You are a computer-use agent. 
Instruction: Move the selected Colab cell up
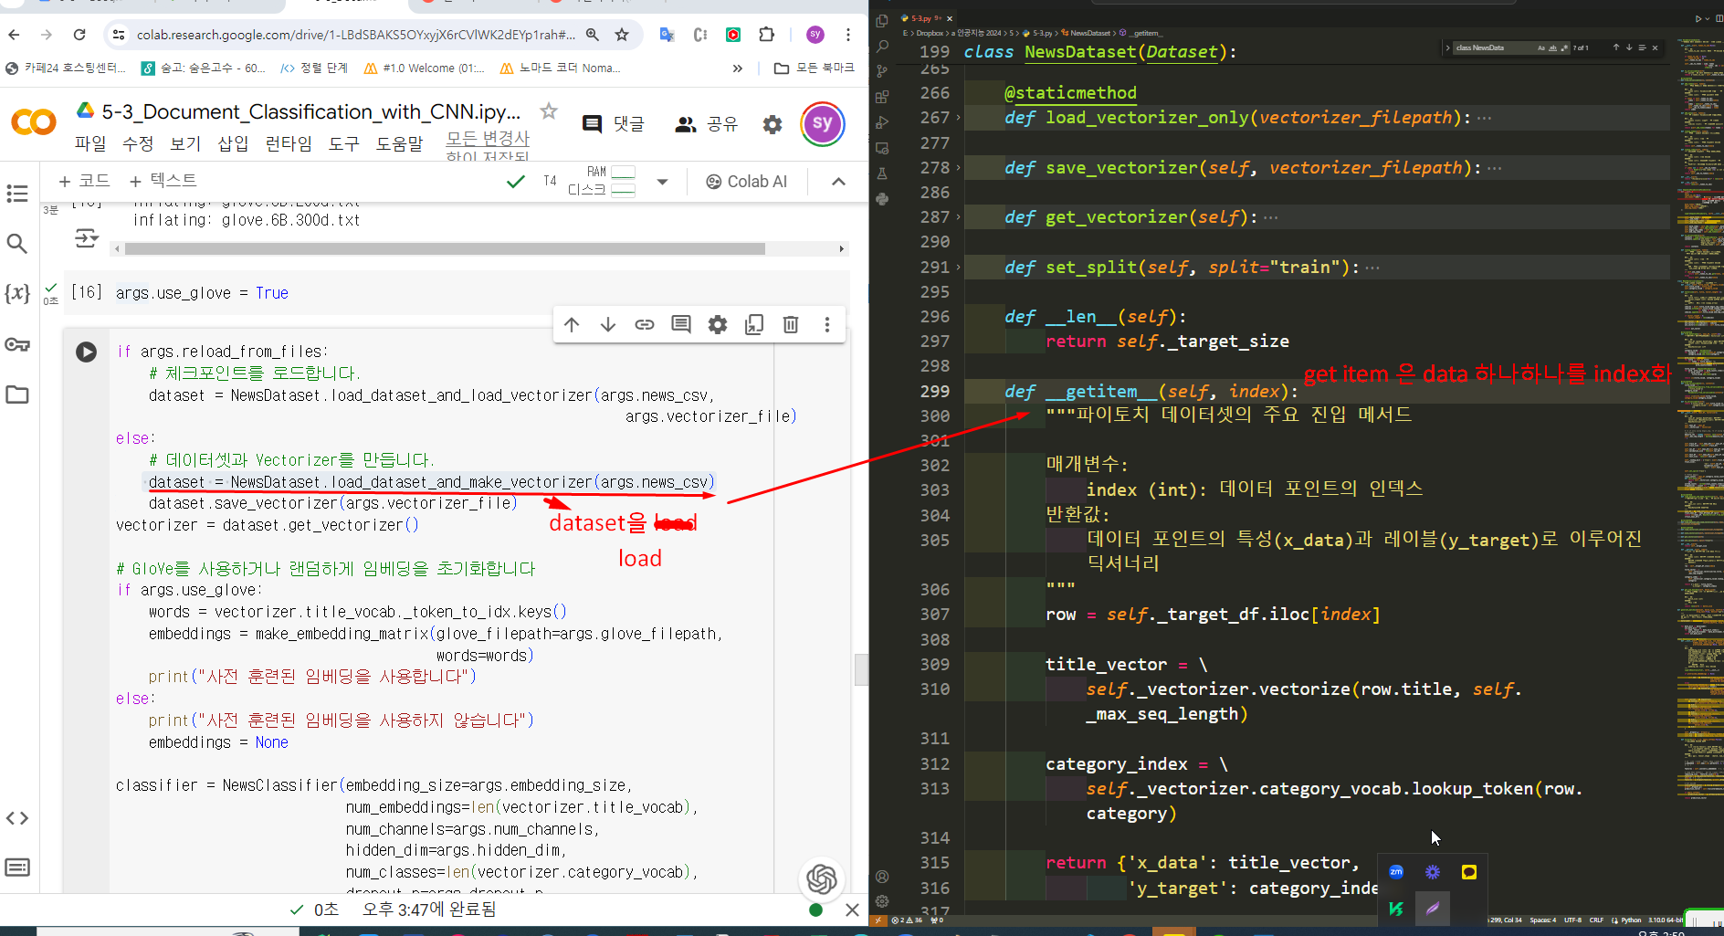click(572, 324)
